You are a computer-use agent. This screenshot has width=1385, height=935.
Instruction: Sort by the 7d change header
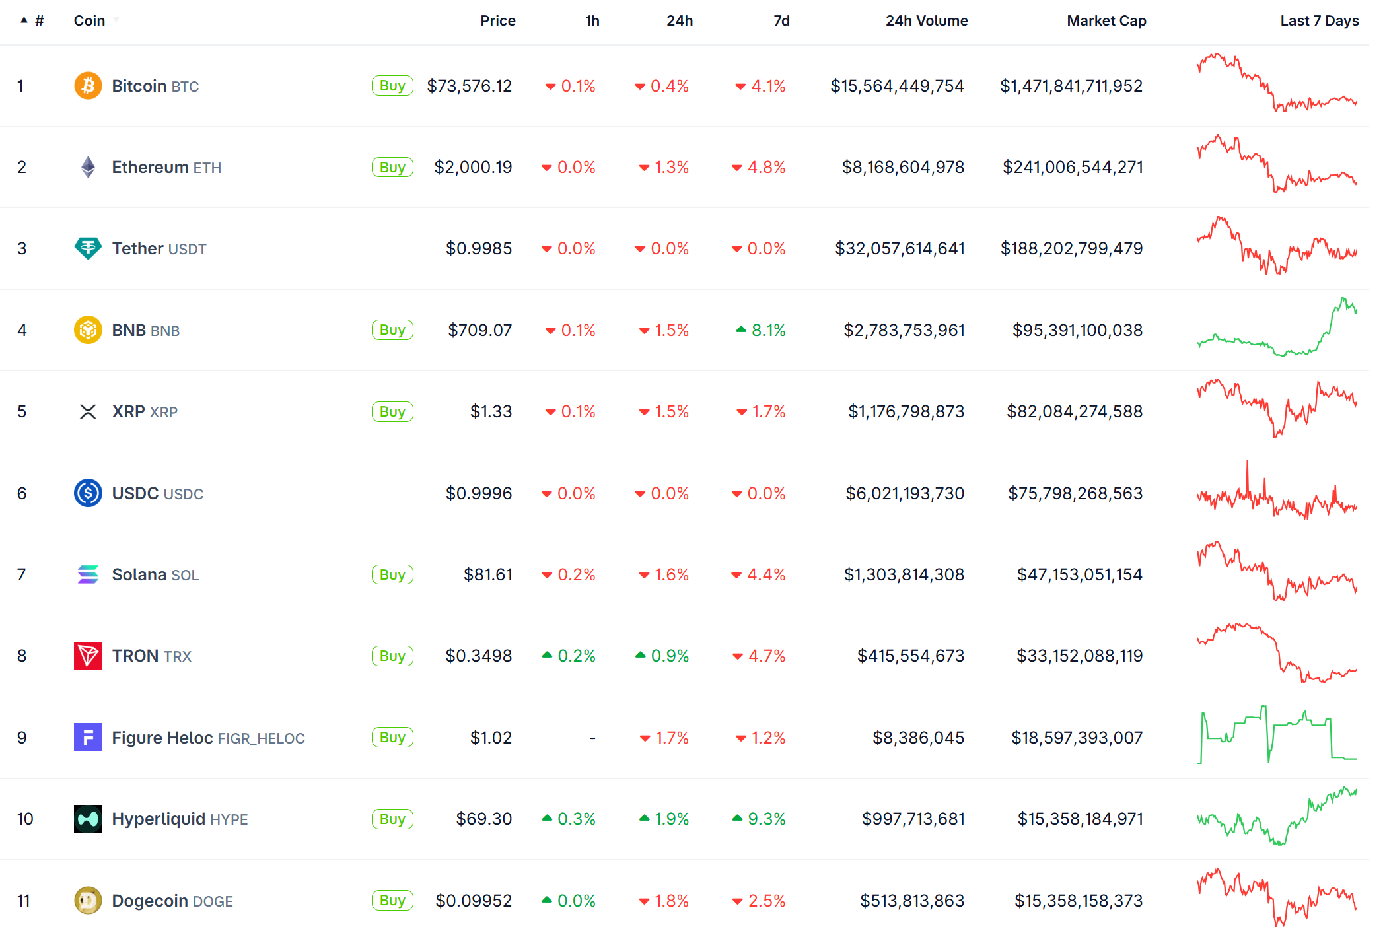[x=781, y=20]
